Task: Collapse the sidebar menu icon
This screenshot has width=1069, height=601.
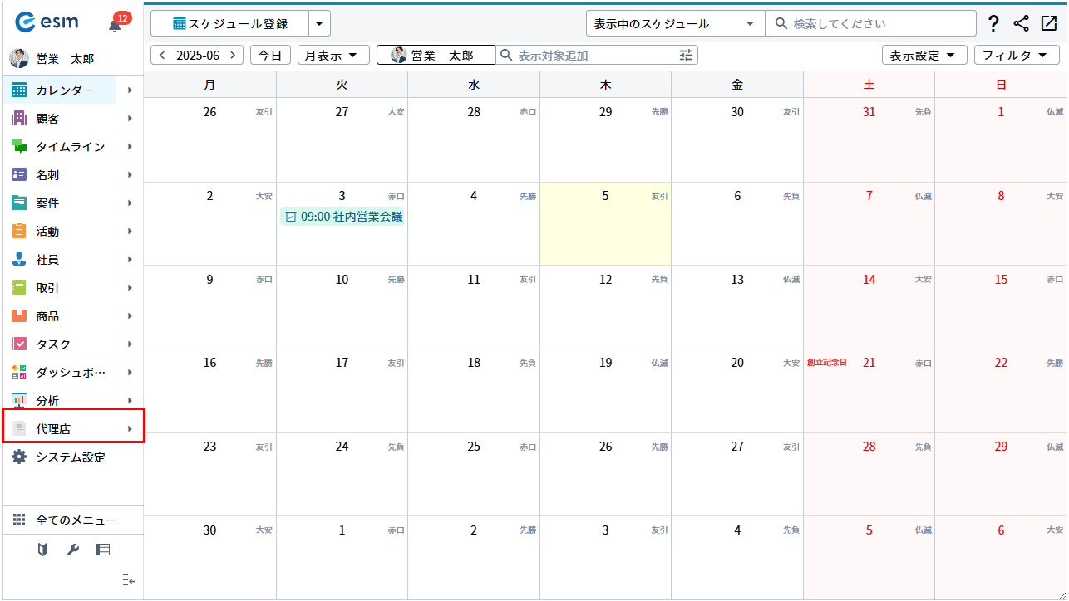Action: (128, 579)
